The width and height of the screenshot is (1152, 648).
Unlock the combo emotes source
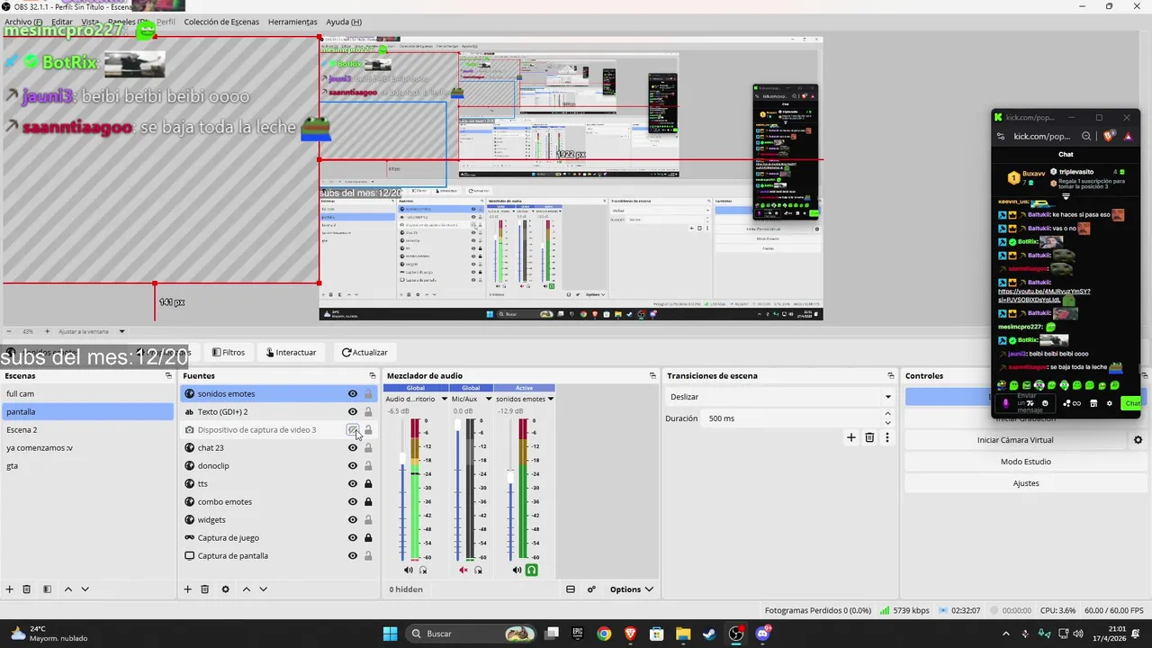click(x=368, y=501)
